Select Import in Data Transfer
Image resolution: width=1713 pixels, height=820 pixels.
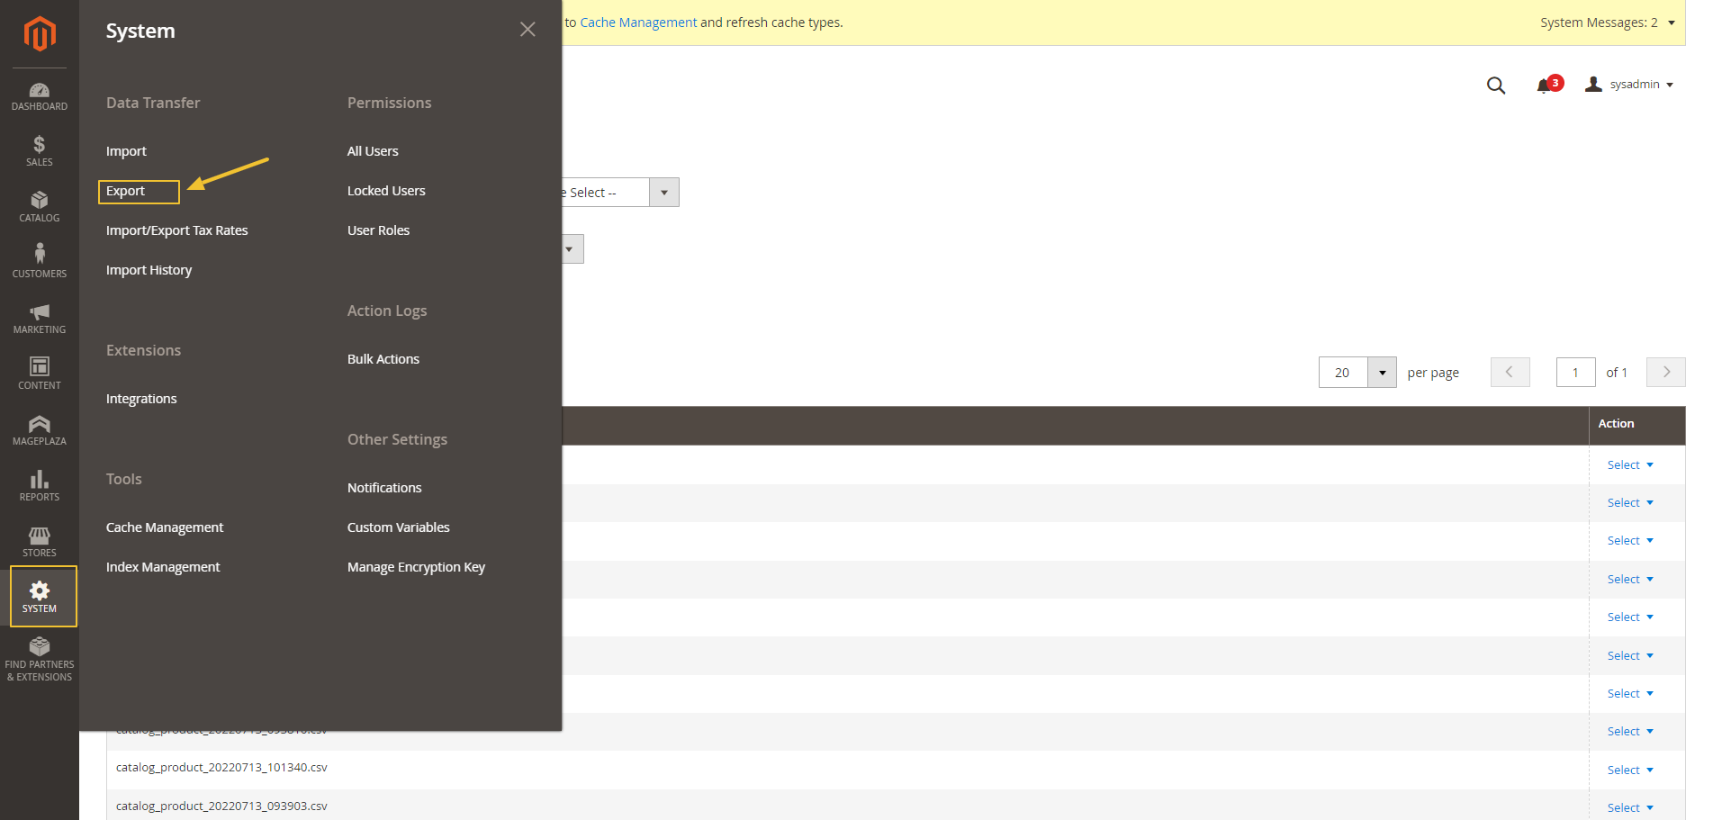pos(126,151)
